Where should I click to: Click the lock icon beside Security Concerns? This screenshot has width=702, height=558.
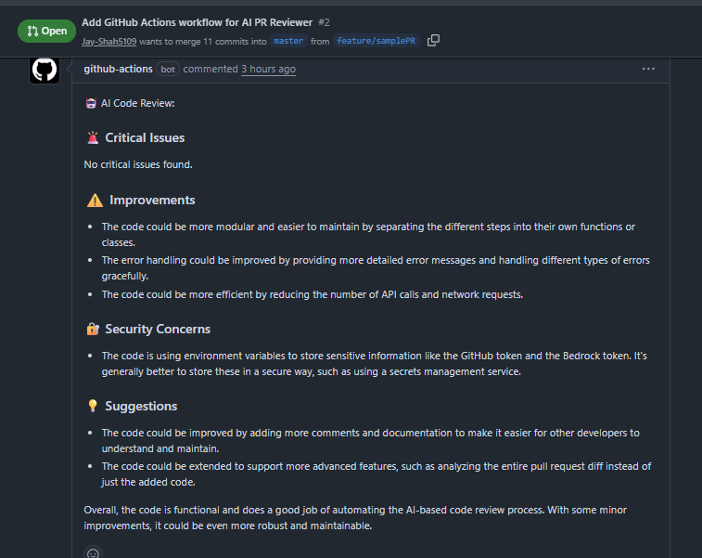(x=93, y=329)
